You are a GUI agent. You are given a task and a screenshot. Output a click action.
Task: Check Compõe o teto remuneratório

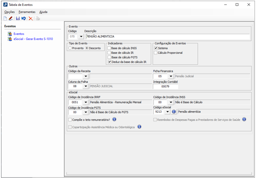point(70,120)
